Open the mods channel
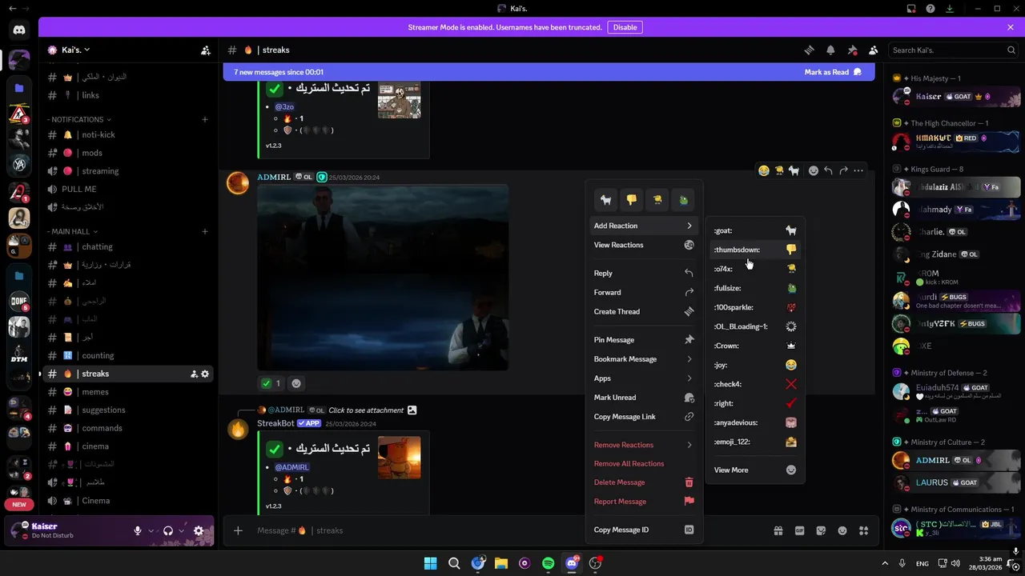The width and height of the screenshot is (1025, 576). (128, 153)
